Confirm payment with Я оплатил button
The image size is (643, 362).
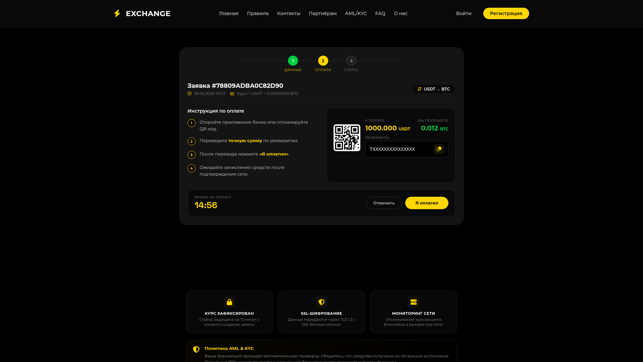click(427, 203)
